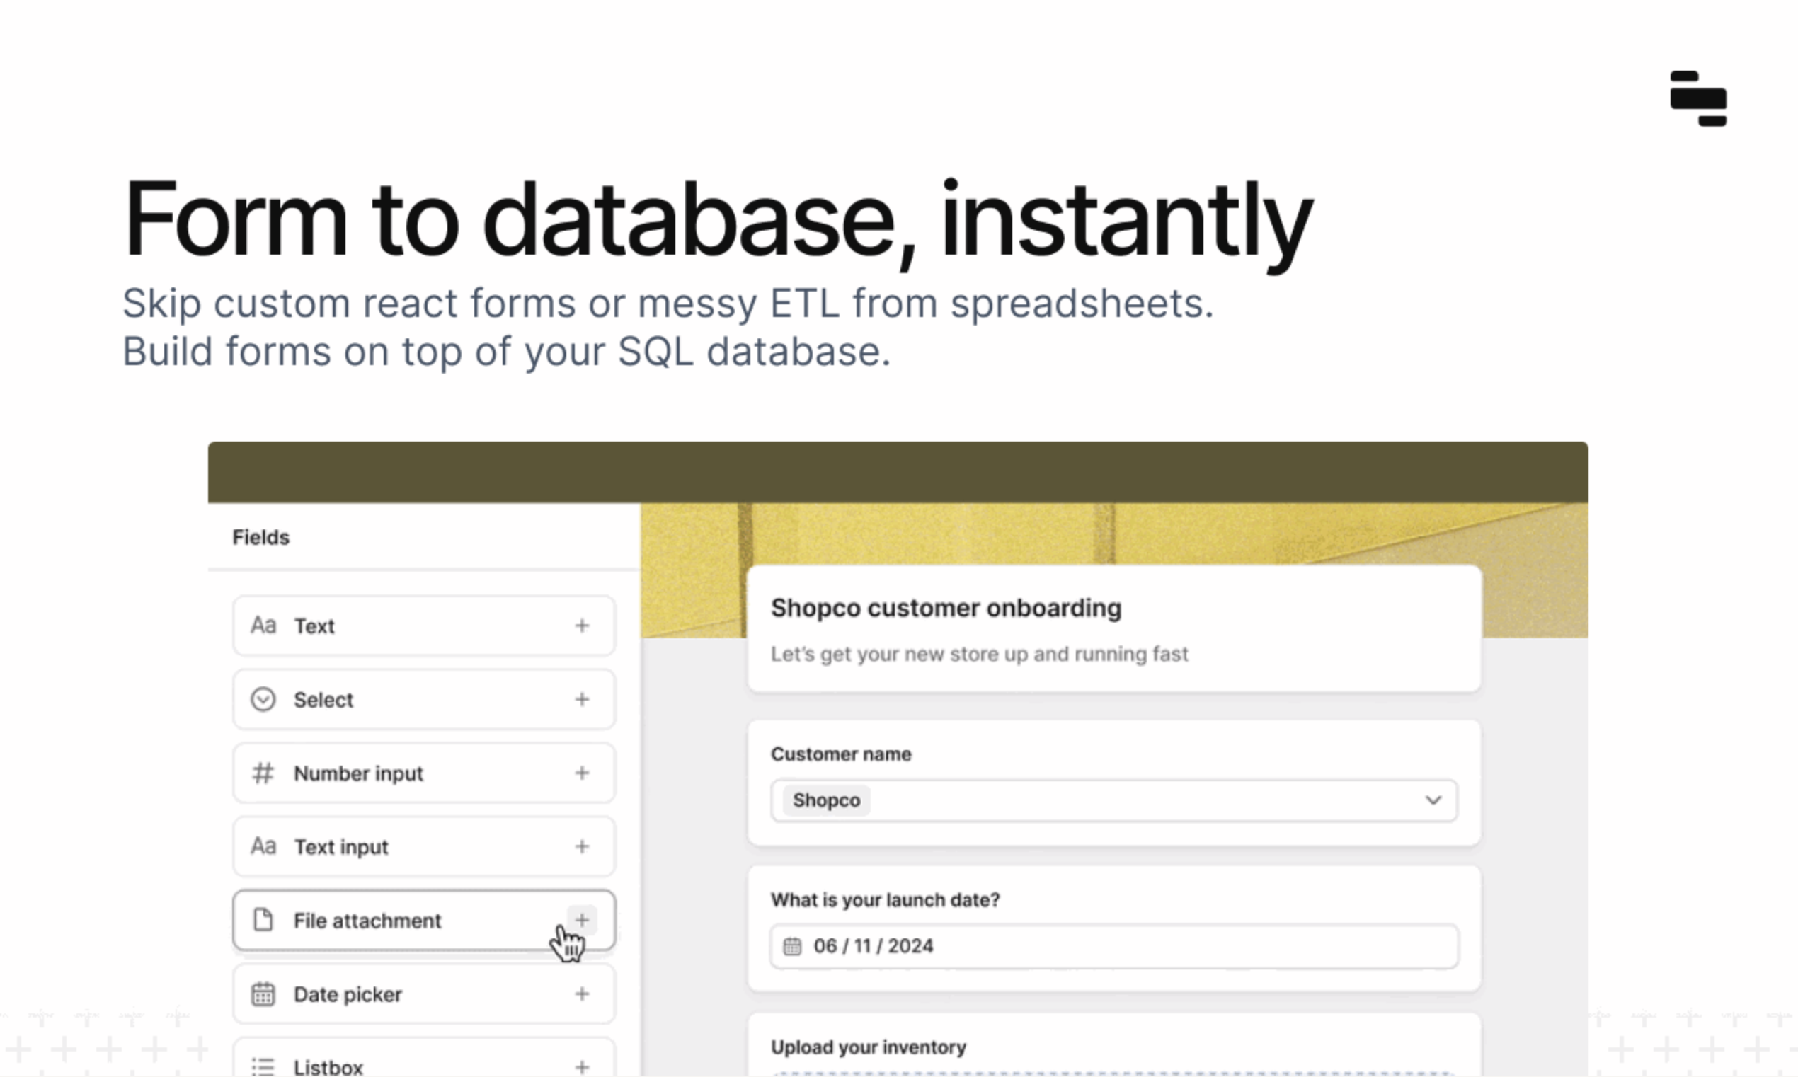This screenshot has height=1077, width=1798.
Task: Choose the Date picker field item
Action: pos(424,994)
